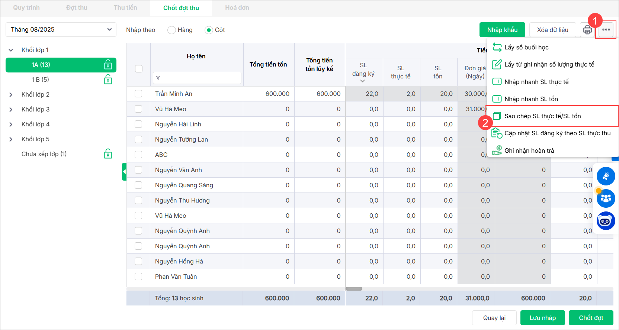Viewport: 619px width, 330px height.
Task: Expand the Khối lớp 2 tree node
Action: tap(11, 95)
